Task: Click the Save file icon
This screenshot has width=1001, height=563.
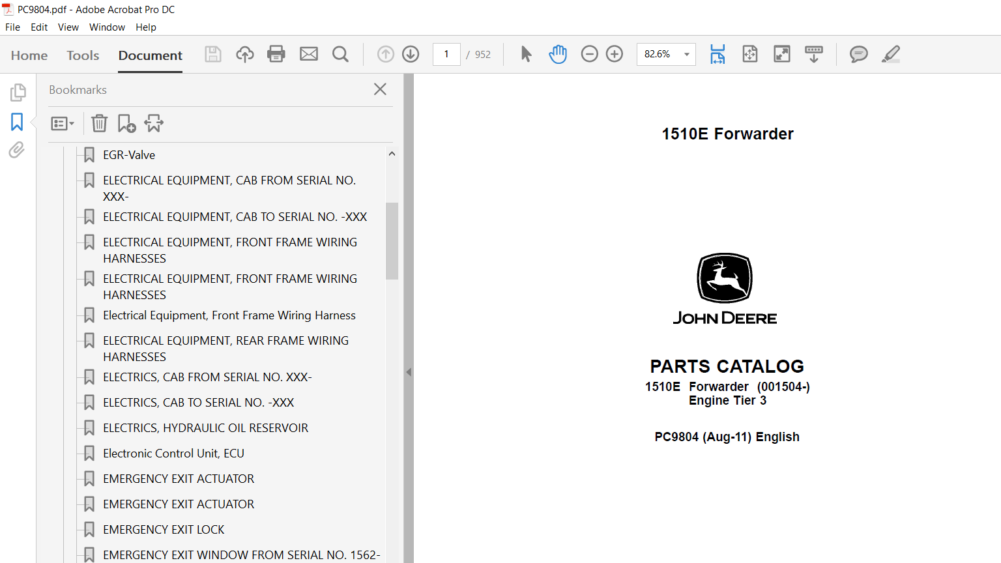Action: click(x=213, y=54)
